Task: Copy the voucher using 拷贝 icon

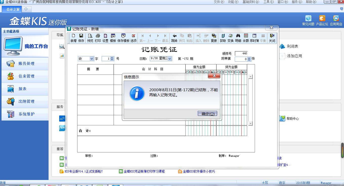Action: click(x=182, y=38)
